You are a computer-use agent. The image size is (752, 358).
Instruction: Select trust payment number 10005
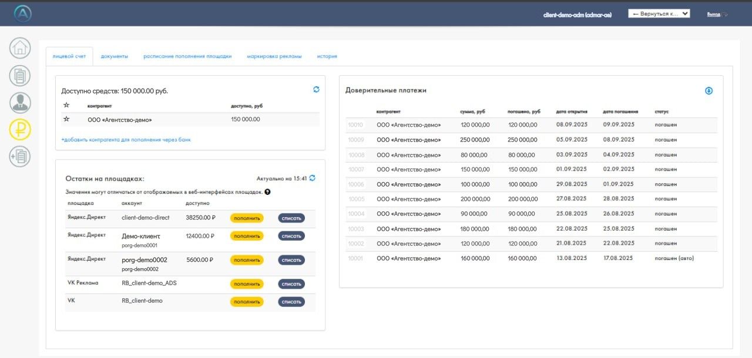356,199
